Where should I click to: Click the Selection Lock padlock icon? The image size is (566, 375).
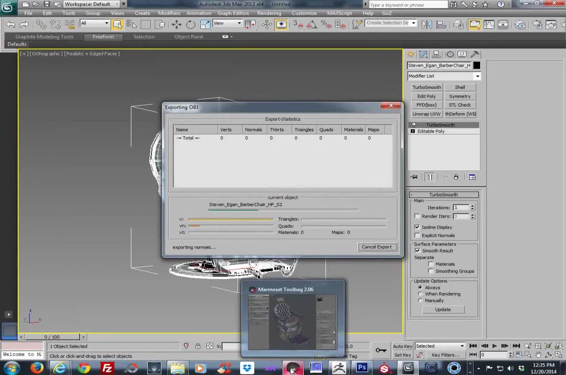(x=198, y=346)
